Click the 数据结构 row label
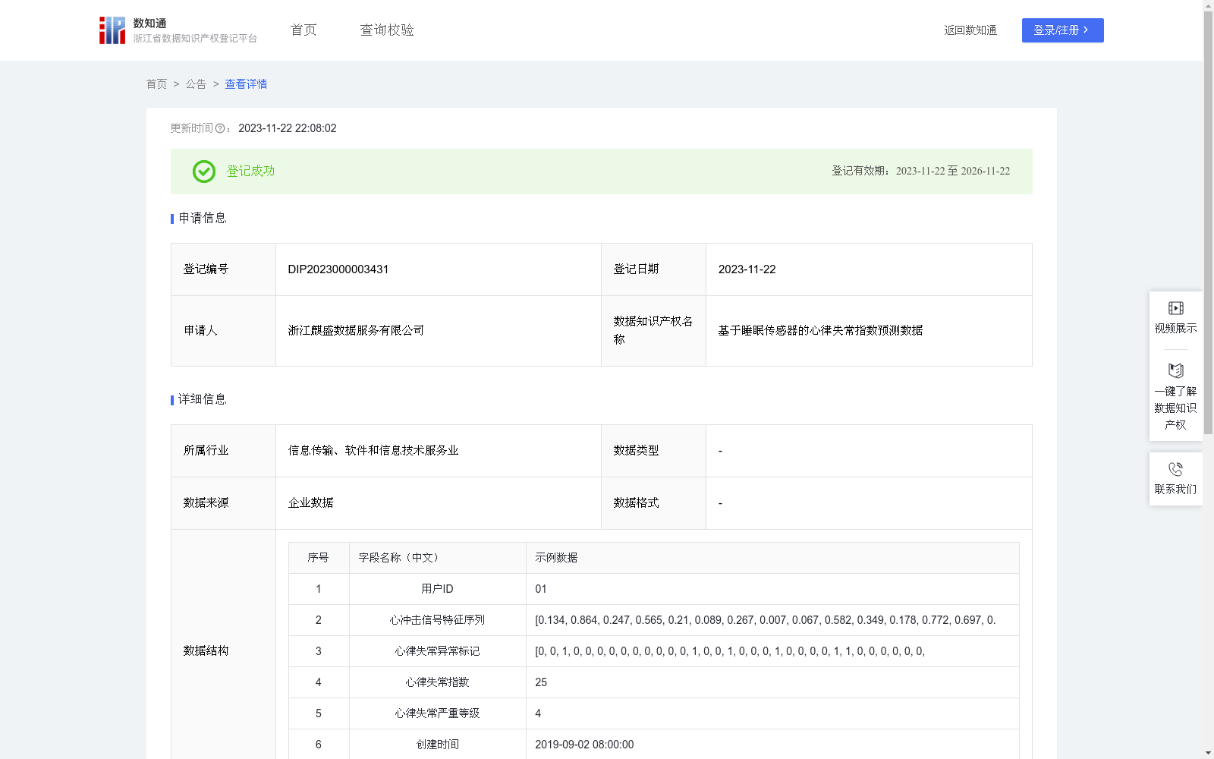 [206, 651]
